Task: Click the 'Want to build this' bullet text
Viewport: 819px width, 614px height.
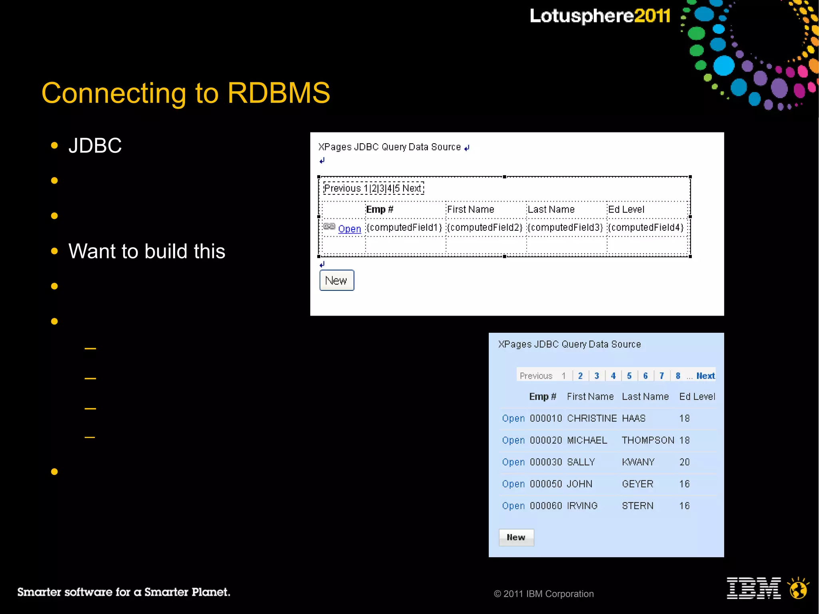Action: click(147, 251)
